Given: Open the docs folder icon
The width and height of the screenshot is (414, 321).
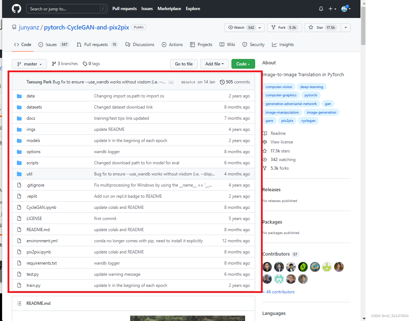Looking at the screenshot, I should (19, 118).
